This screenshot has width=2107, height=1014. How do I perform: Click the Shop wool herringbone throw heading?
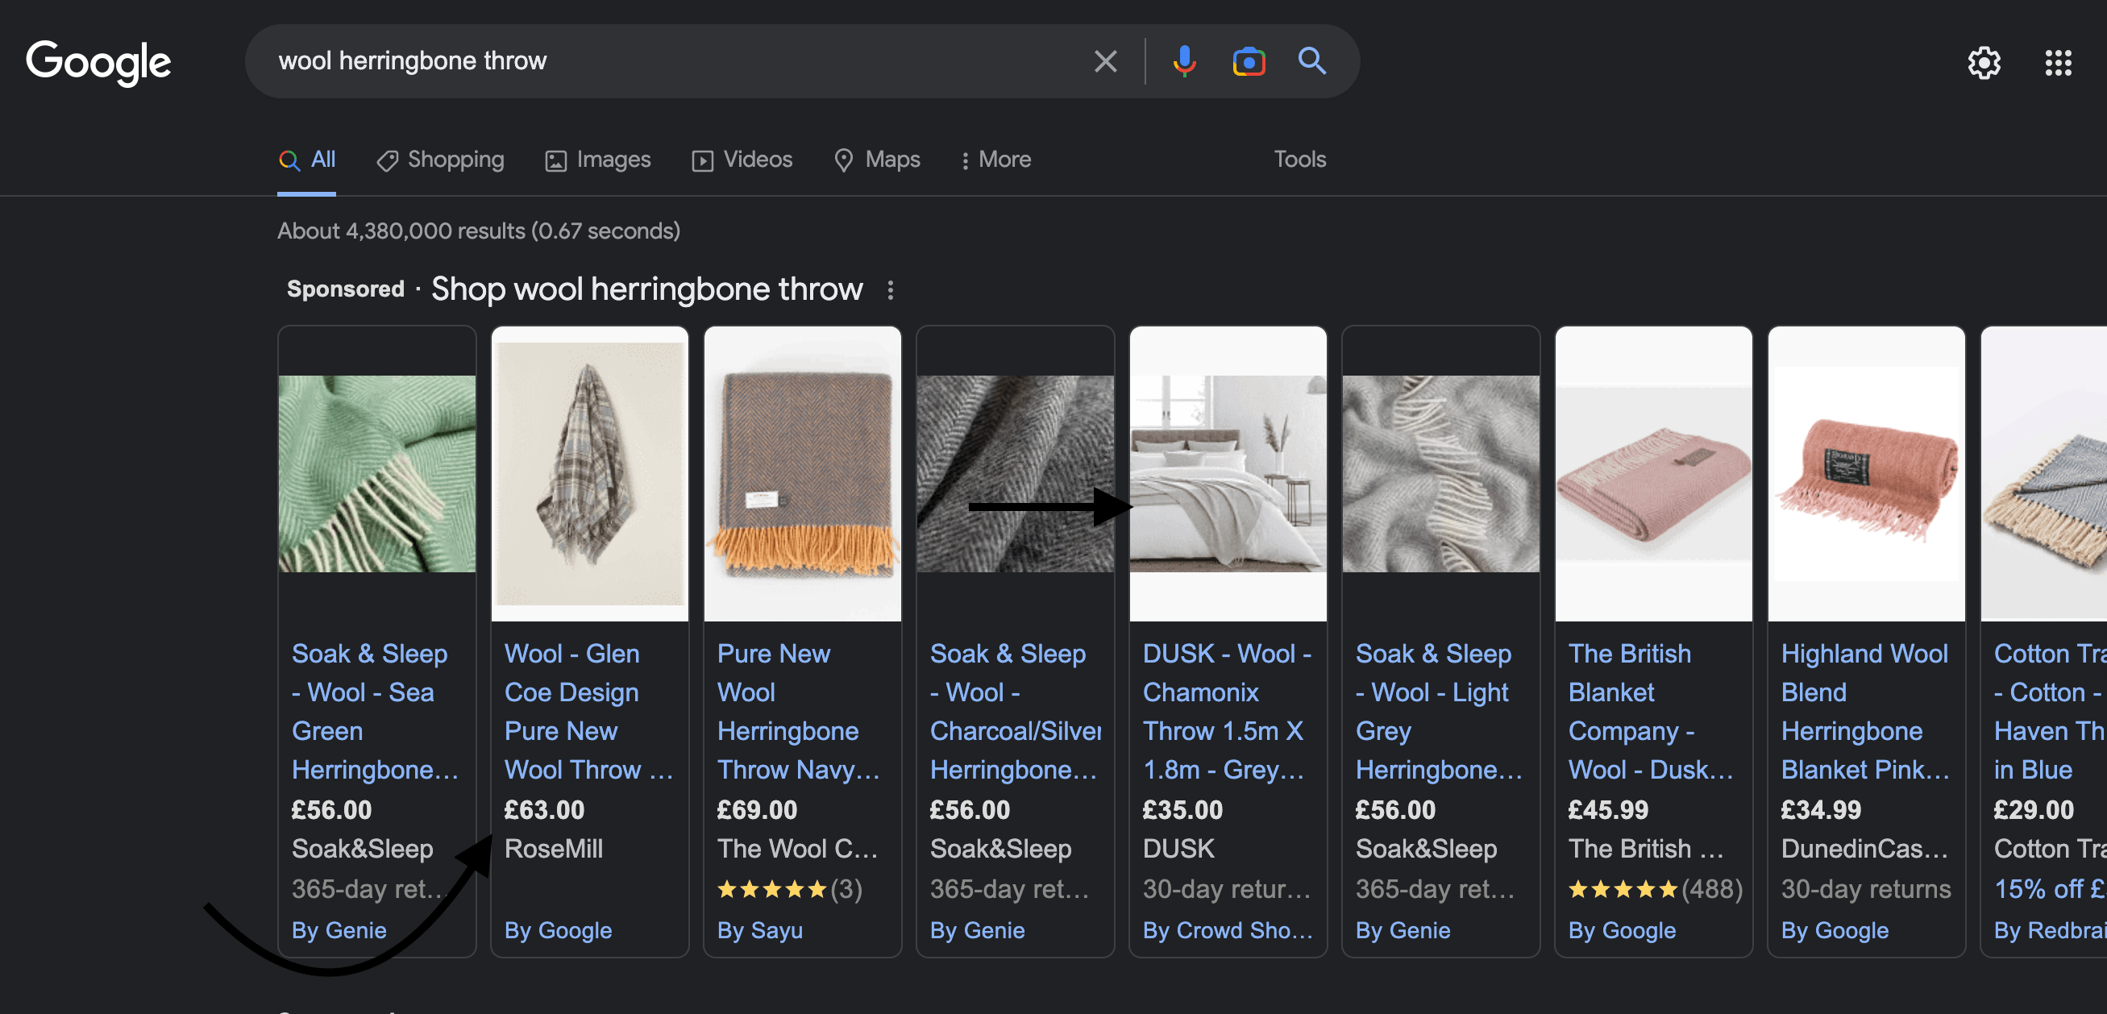tap(646, 289)
